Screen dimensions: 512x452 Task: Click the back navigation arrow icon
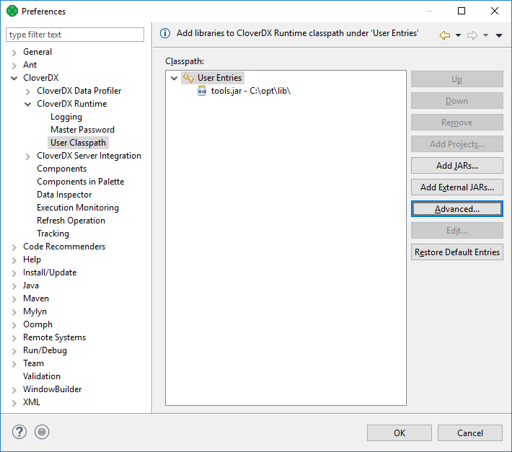(444, 35)
